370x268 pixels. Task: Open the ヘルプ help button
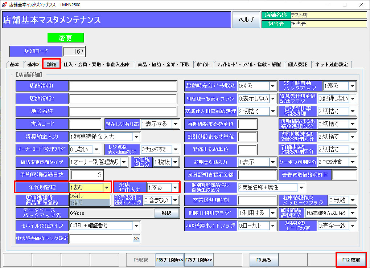pyautogui.click(x=246, y=20)
